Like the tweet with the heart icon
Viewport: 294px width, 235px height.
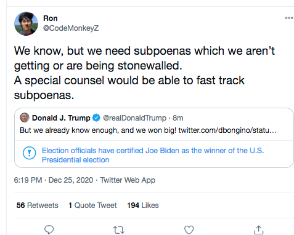point(189,229)
